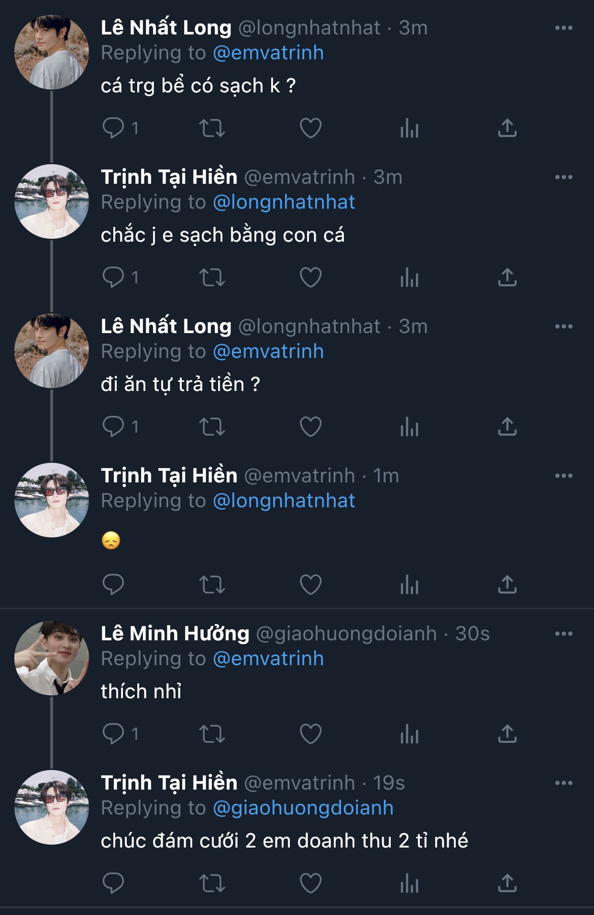The image size is (594, 915).
Task: Open more options on the sad emoji tweet
Action: (563, 476)
